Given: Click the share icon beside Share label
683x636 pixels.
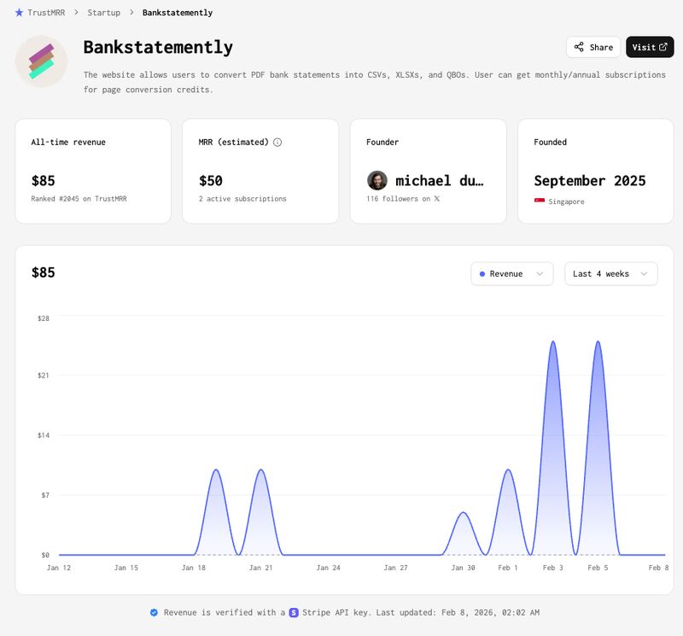Looking at the screenshot, I should [x=581, y=47].
